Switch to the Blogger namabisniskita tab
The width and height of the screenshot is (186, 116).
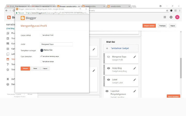pos(68,6)
